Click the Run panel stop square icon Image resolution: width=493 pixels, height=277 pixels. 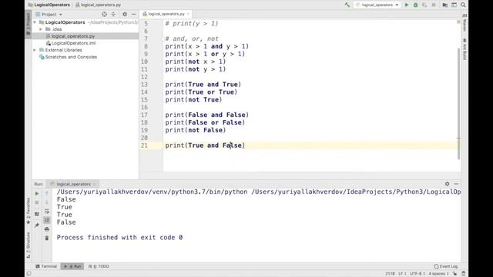pyautogui.click(x=37, y=202)
